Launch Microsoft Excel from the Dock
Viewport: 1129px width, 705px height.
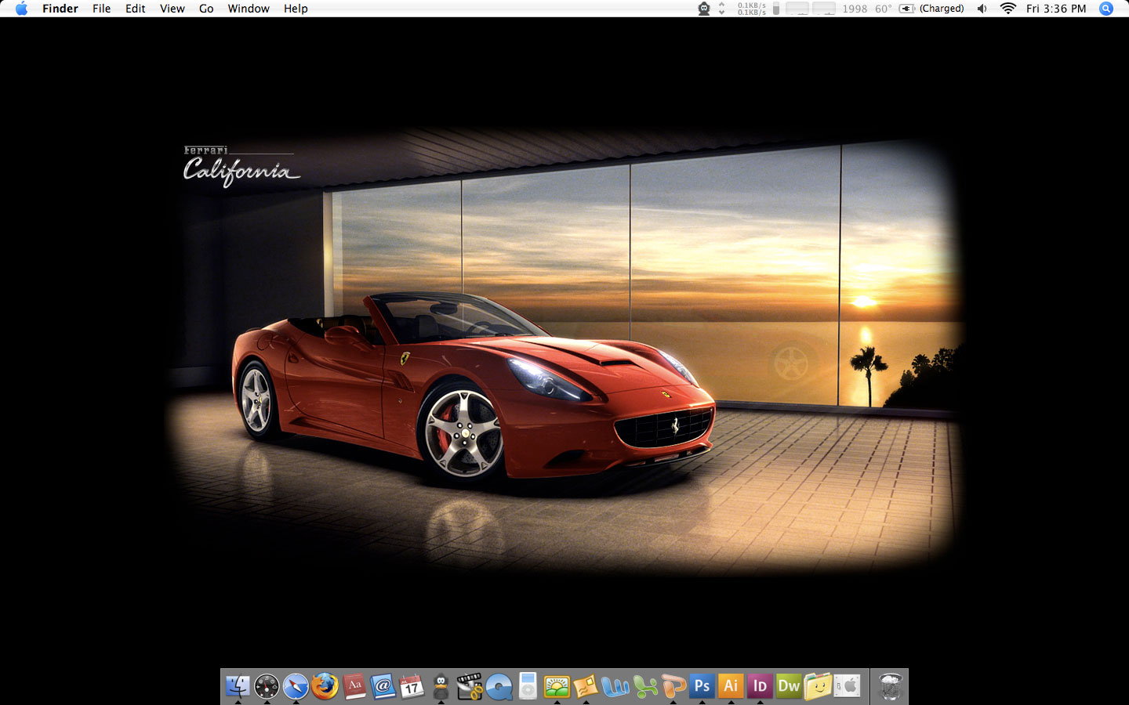[644, 686]
